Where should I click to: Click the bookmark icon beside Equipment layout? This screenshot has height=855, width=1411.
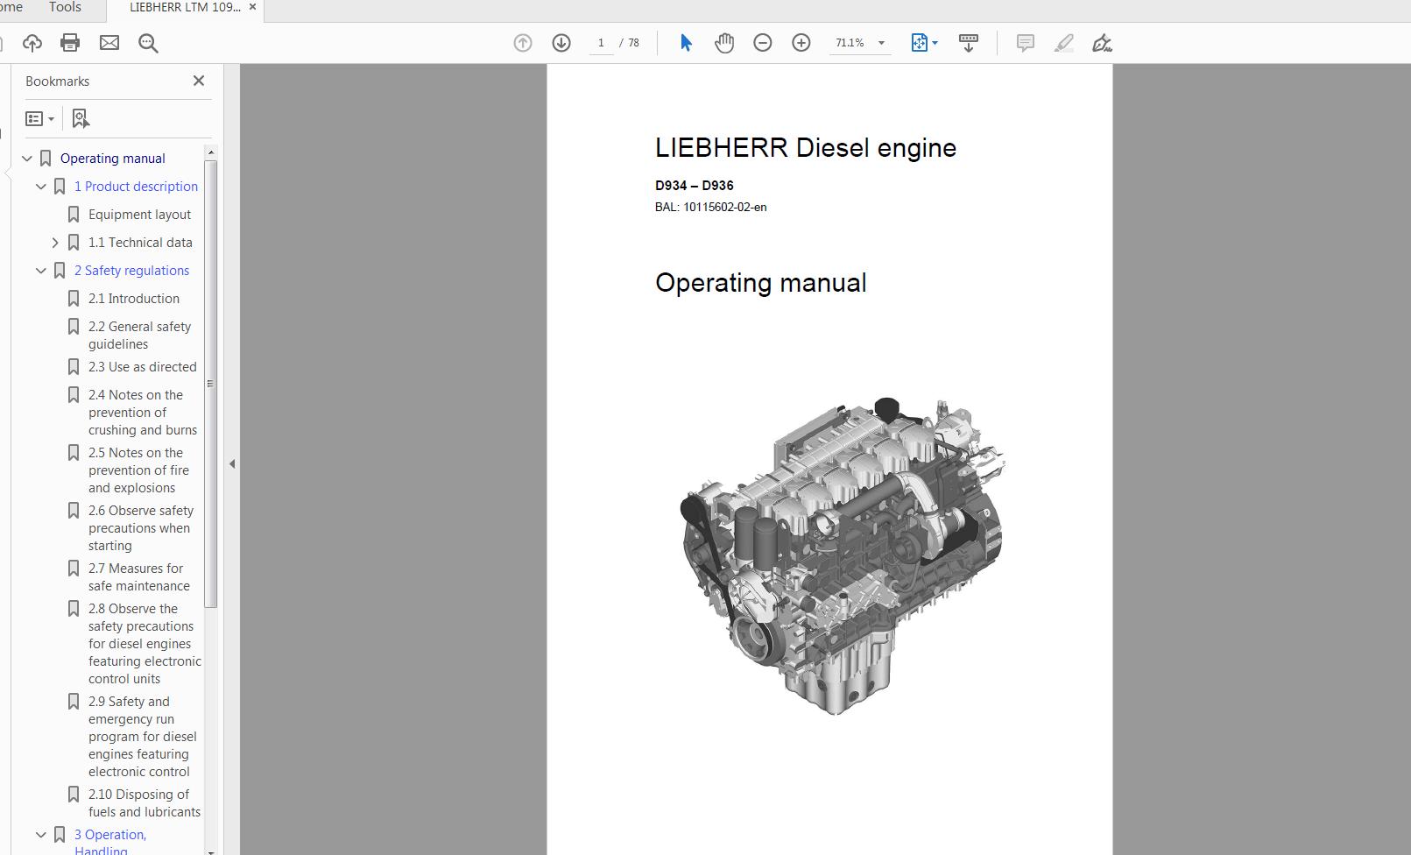tap(74, 215)
